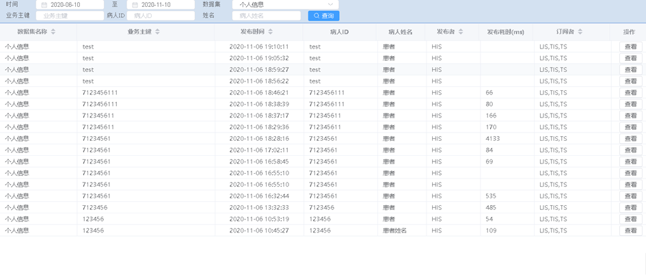Click 查看 for row published 19:10:11

(x=631, y=46)
